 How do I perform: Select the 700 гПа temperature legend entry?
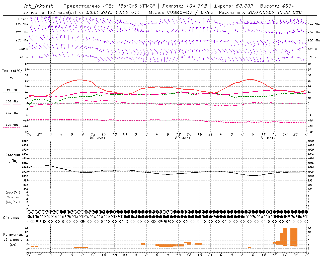(12, 113)
